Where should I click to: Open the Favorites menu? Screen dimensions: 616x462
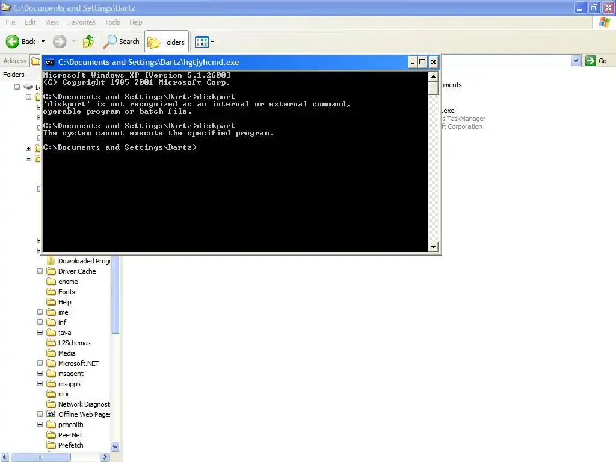(82, 22)
